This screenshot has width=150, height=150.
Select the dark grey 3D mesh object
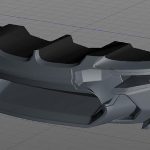[x=75, y=76]
